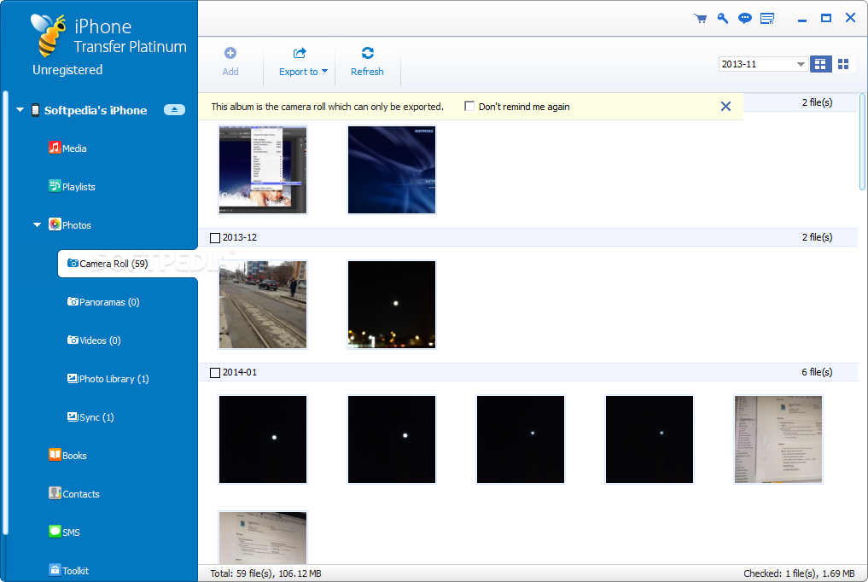Click the register key icon

(x=722, y=18)
